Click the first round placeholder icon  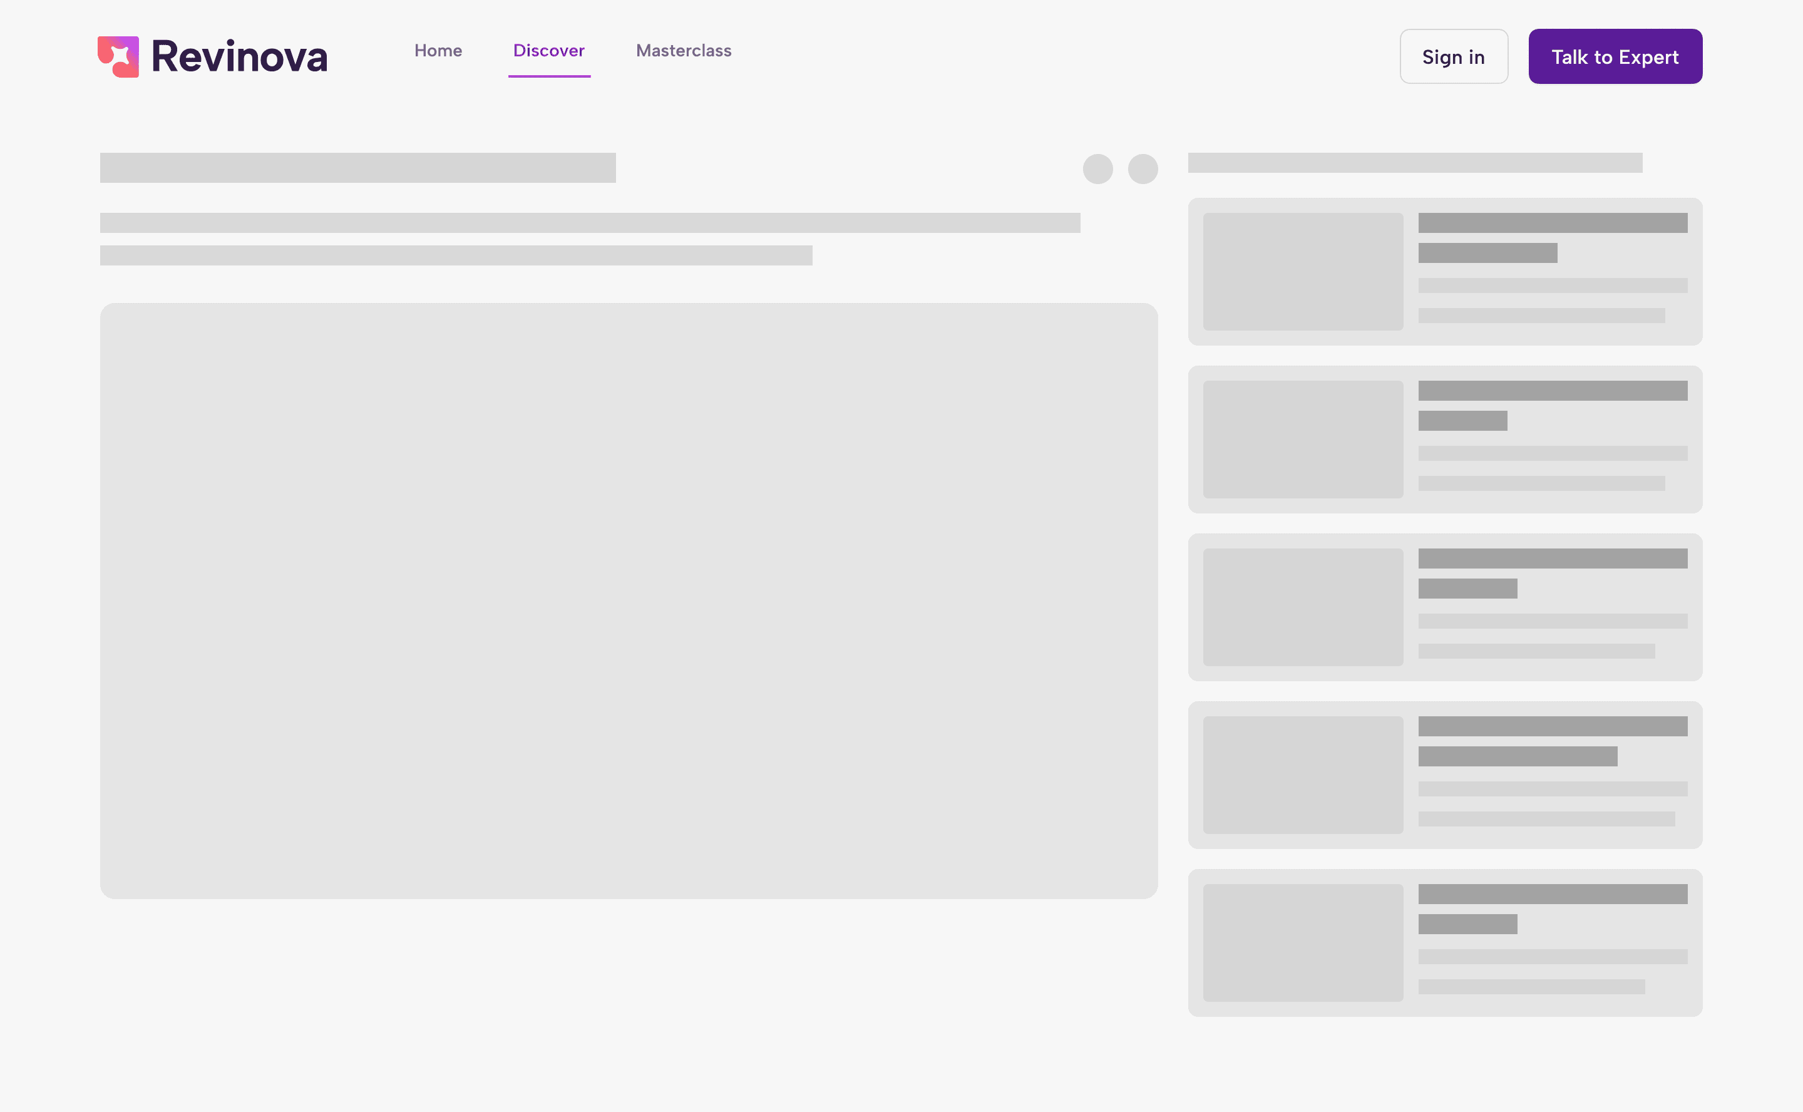1098,169
